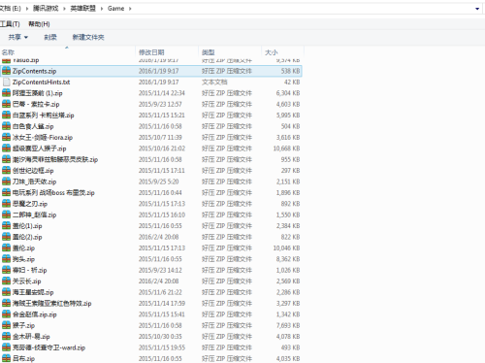Go to 文档 (E:) drive in breadcrumb
This screenshot has height=363, width=485.
click(x=11, y=9)
